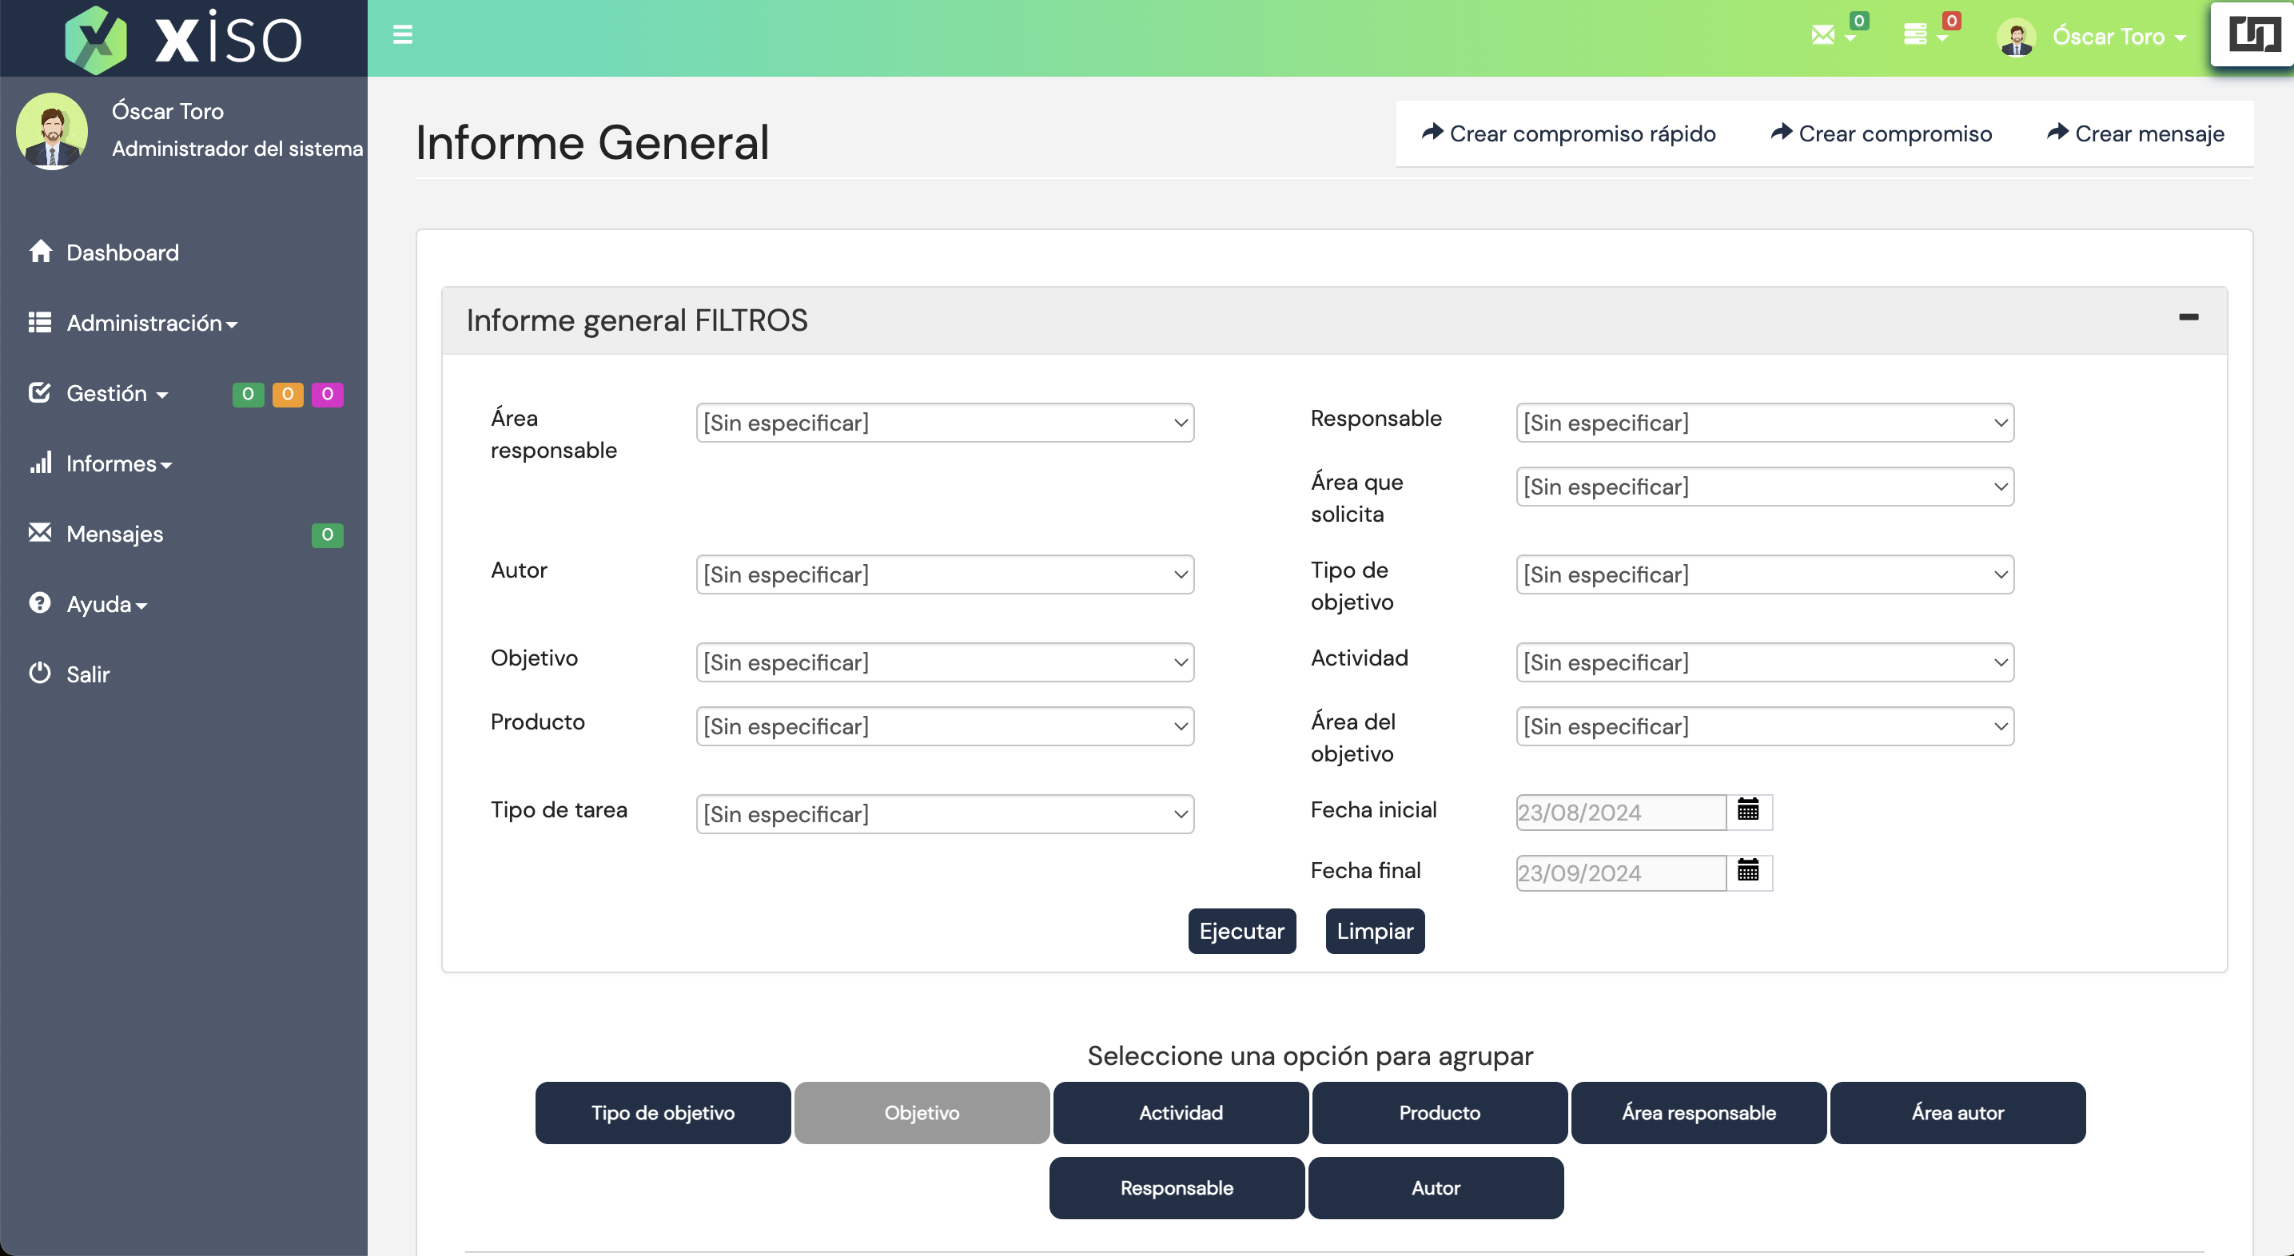The width and height of the screenshot is (2294, 1256).
Task: Click the Salir power icon
Action: (x=40, y=673)
